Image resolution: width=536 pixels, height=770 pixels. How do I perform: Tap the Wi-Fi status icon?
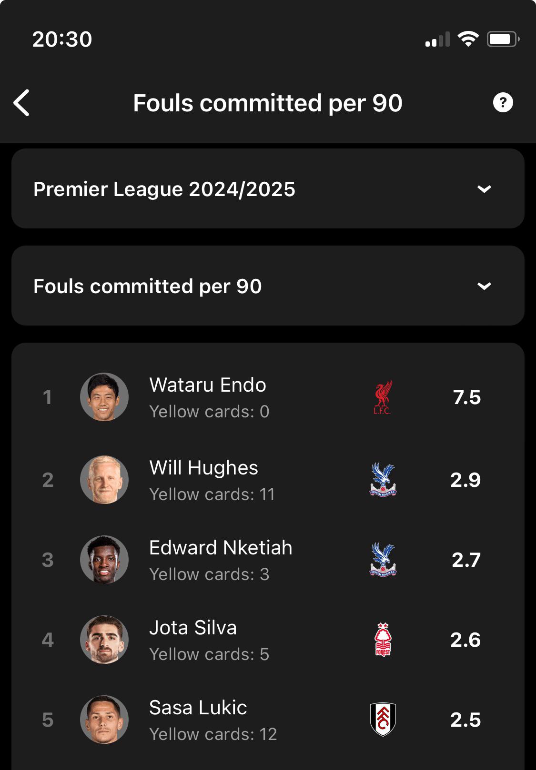click(468, 39)
